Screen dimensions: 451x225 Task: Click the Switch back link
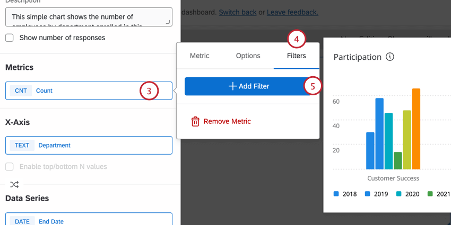[x=237, y=12]
